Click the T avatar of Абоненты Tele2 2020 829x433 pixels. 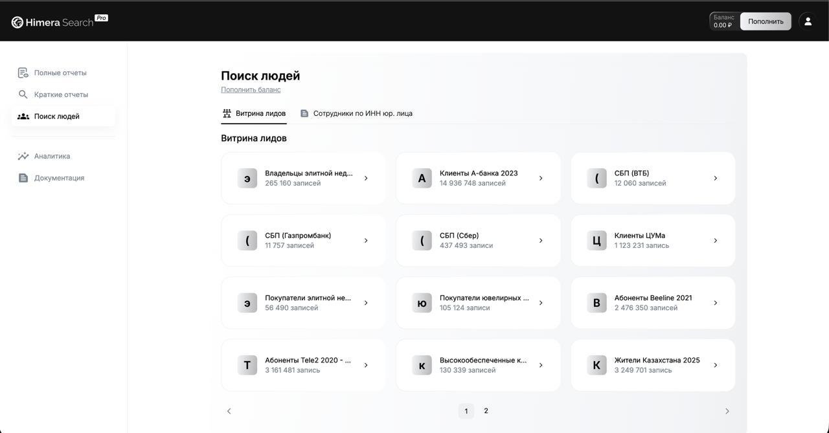pyautogui.click(x=247, y=365)
